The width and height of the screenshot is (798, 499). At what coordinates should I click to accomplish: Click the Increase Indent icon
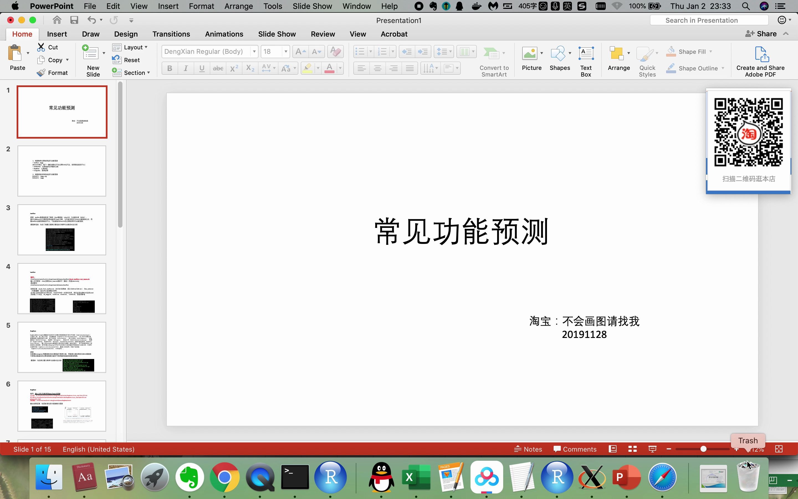423,52
